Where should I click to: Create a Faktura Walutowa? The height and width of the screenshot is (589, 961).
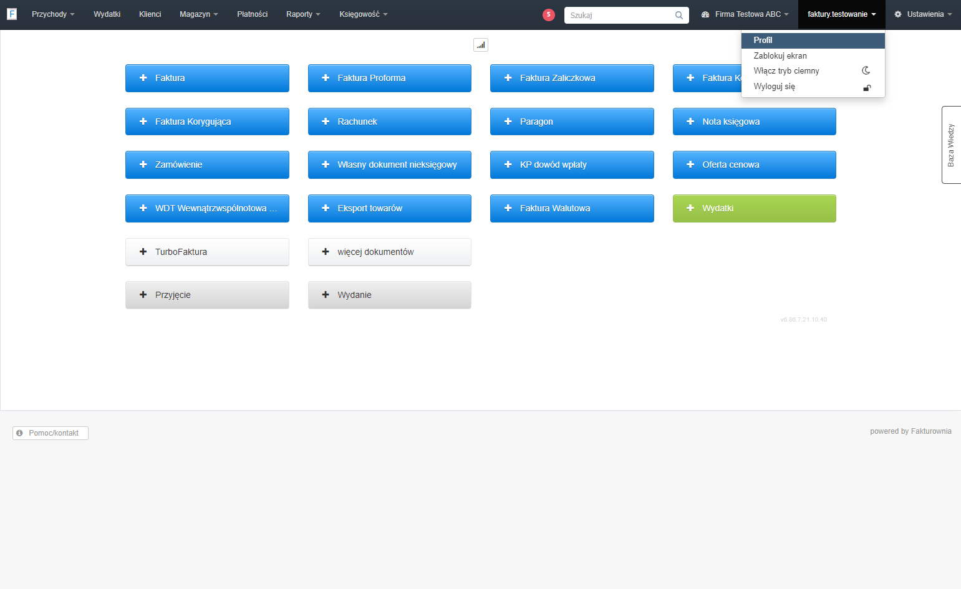click(x=572, y=208)
